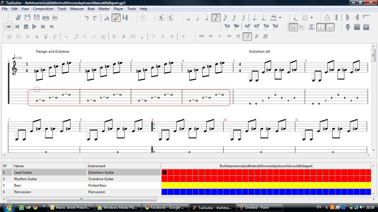This screenshot has width=378, height=212.
Task: Expand the tuplet division dropdown arrow
Action: pyautogui.click(x=280, y=18)
